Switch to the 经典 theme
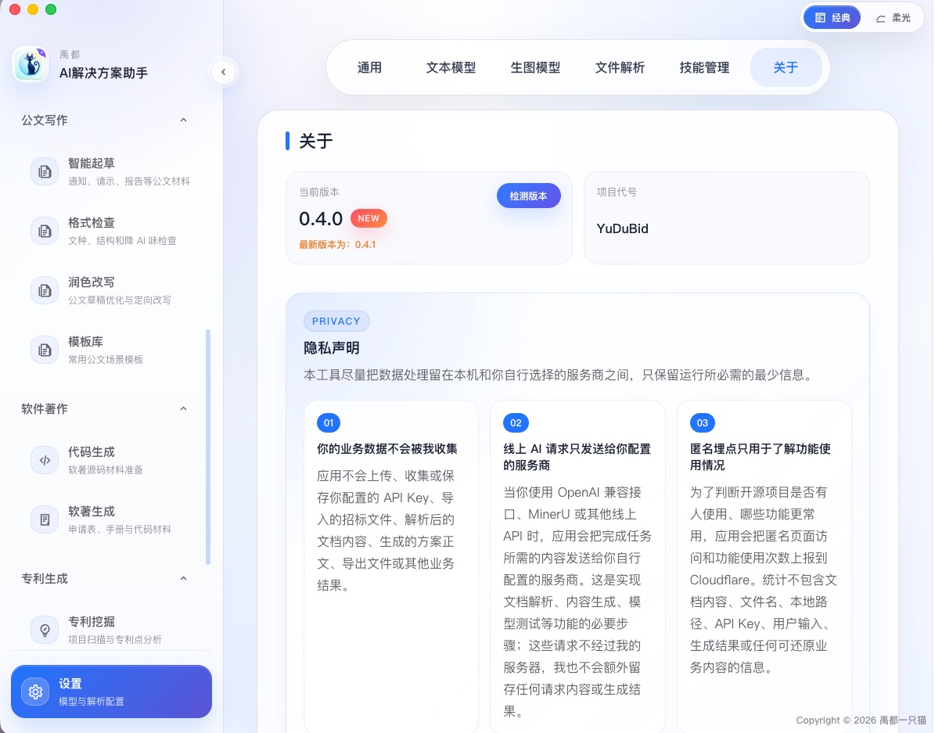 click(x=832, y=18)
